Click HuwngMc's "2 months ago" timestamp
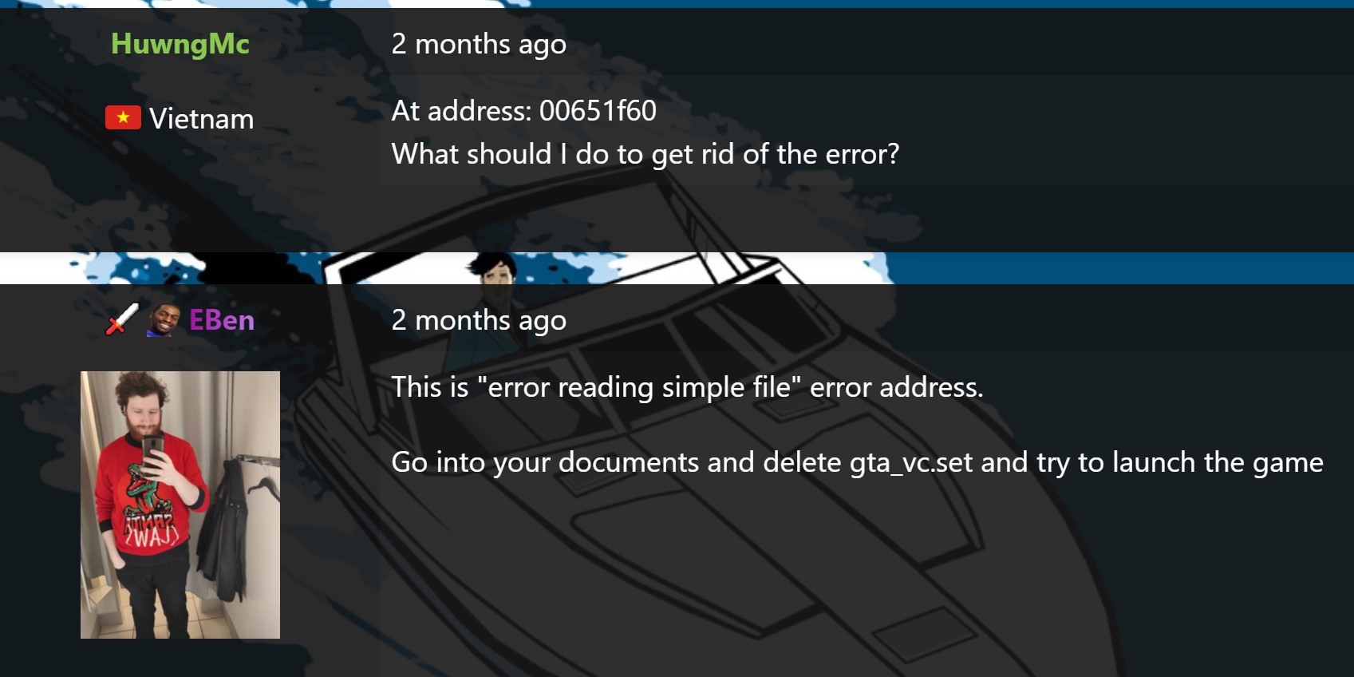The height and width of the screenshot is (677, 1354). [x=479, y=44]
